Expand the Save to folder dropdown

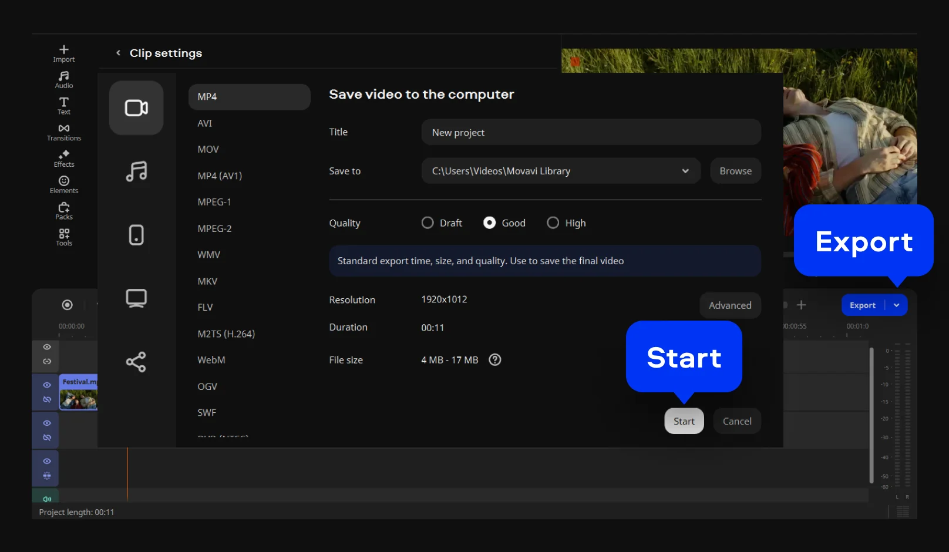click(x=685, y=171)
